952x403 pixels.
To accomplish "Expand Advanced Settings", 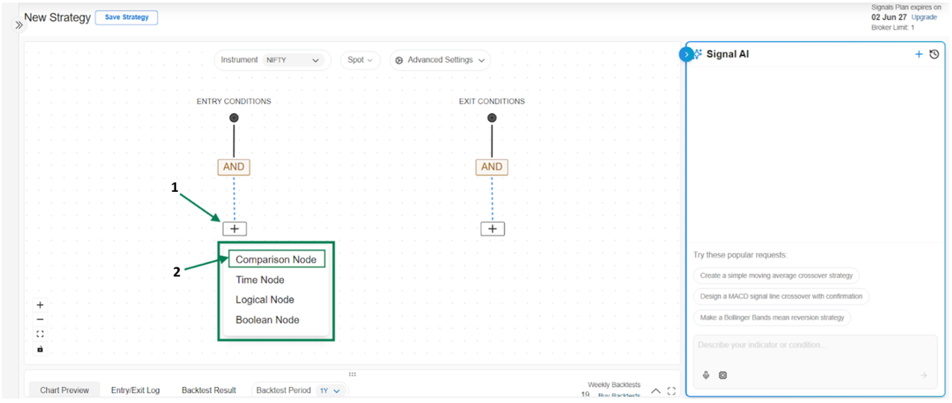I will 440,61.
